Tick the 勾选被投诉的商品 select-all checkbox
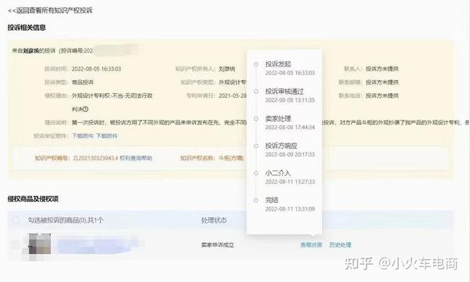 (x=16, y=220)
